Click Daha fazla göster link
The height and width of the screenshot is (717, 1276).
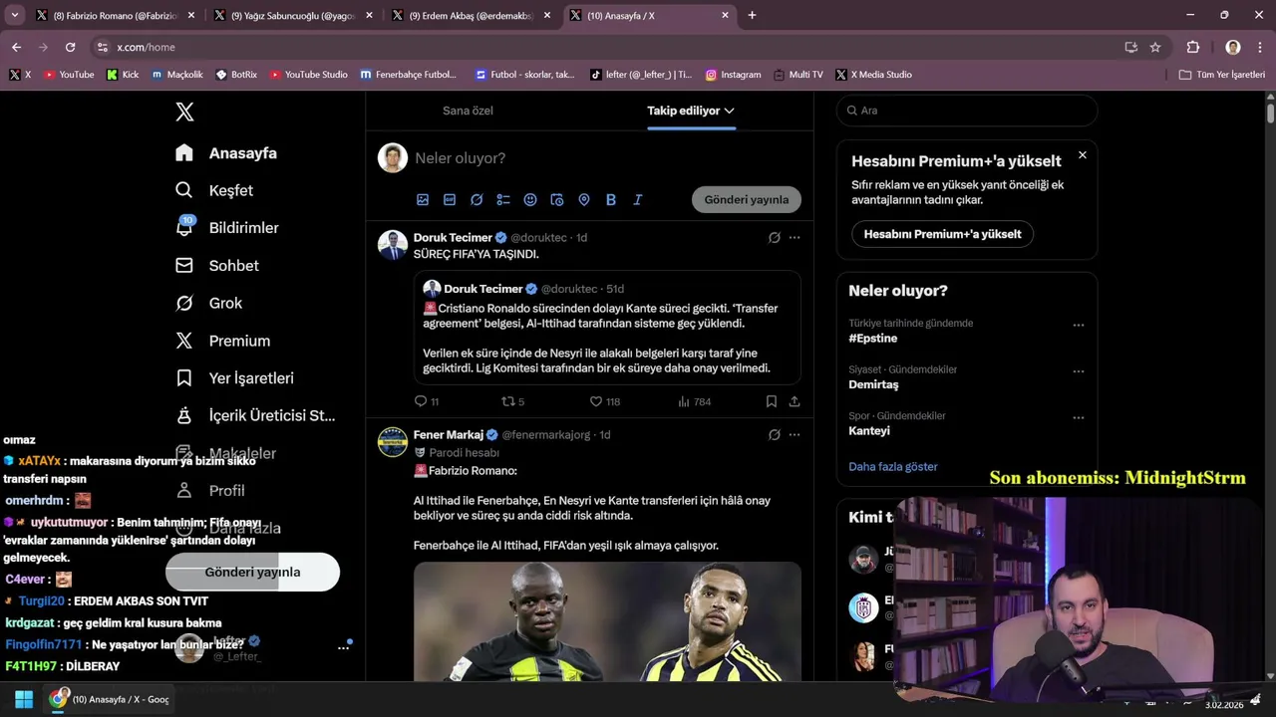893,466
